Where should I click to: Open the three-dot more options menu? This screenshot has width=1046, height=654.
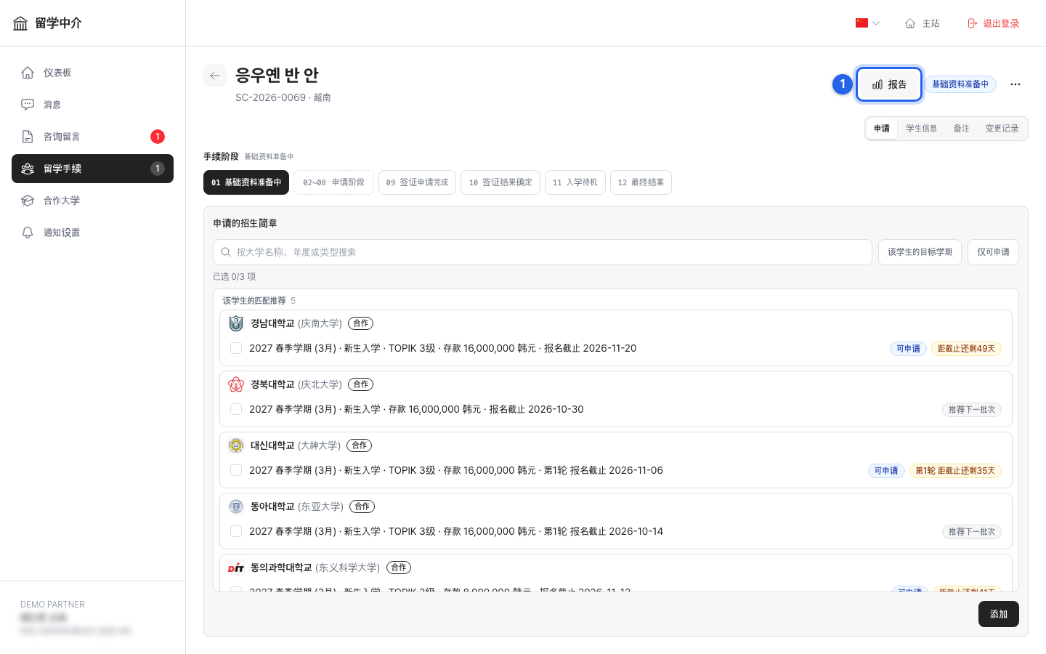(1015, 84)
